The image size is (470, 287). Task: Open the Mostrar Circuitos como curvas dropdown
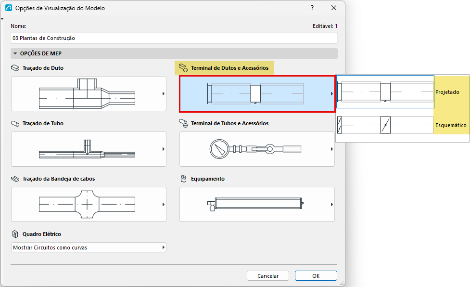(x=89, y=248)
